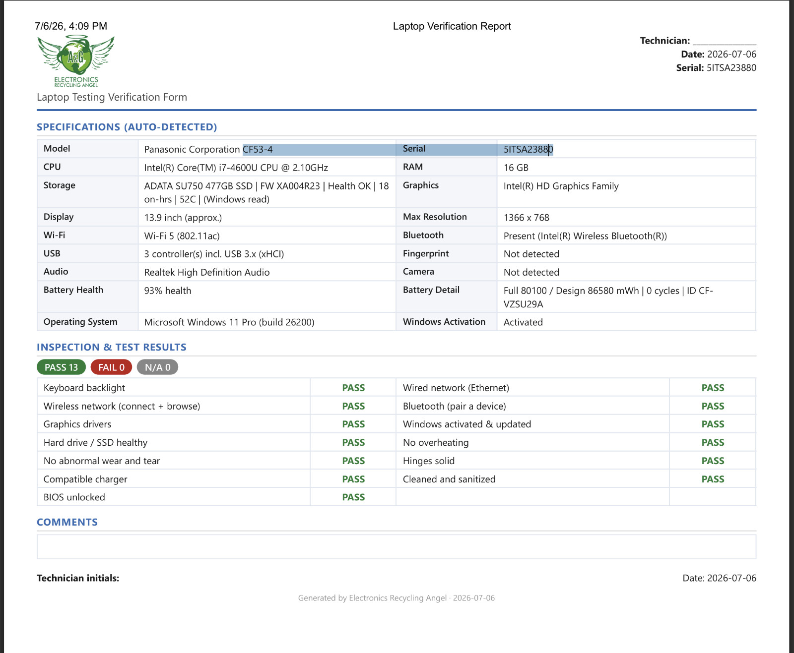The image size is (794, 653).
Task: Click the 'Hinges solid' test name
Action: click(429, 461)
